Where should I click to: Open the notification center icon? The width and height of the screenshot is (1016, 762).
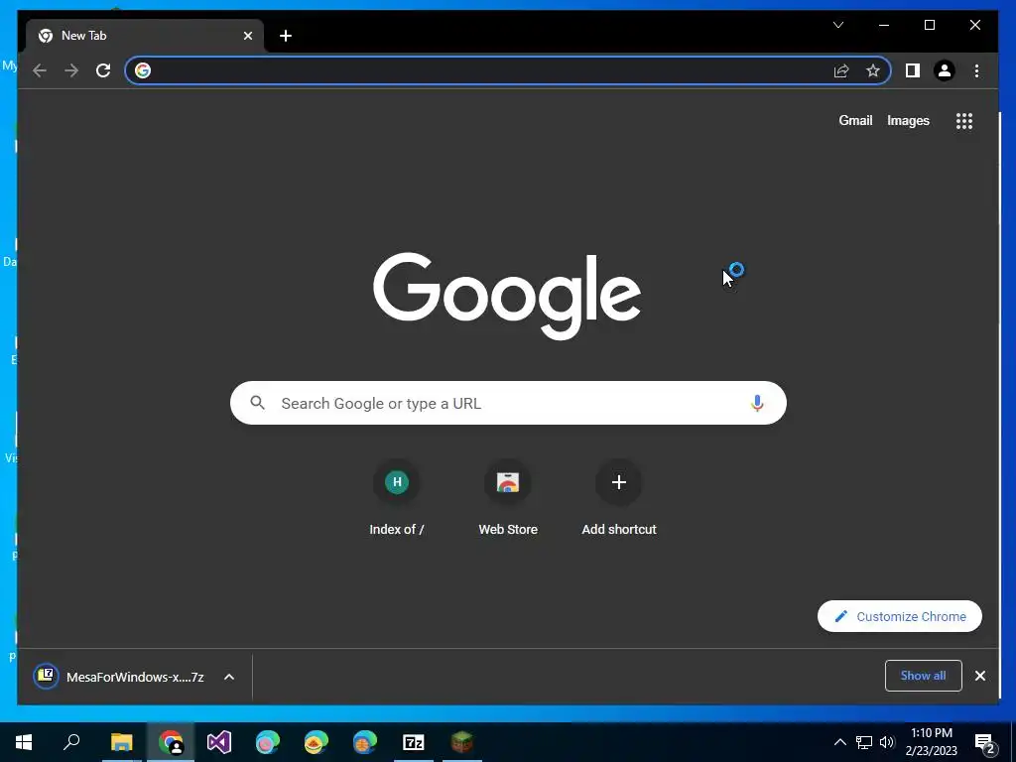point(985,743)
